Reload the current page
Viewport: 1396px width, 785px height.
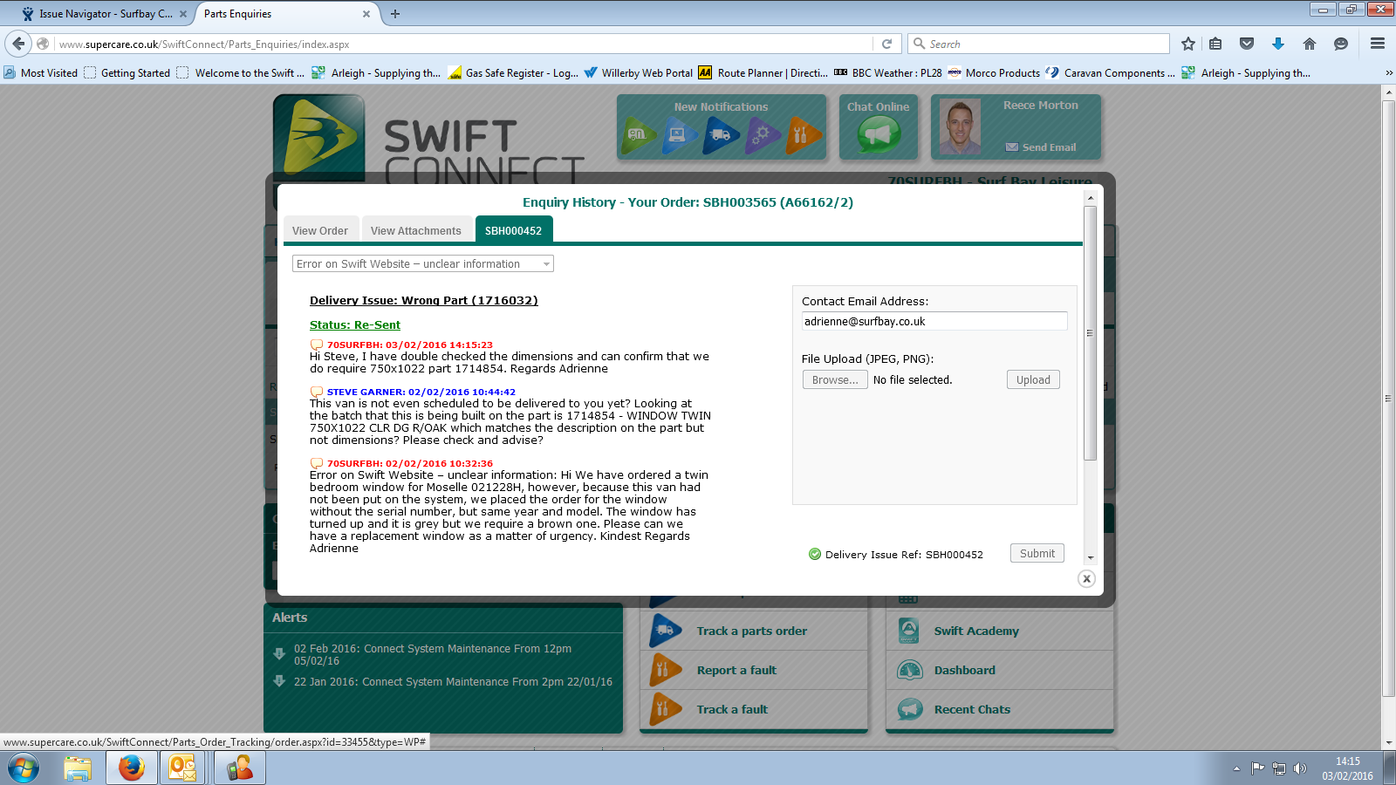point(886,44)
